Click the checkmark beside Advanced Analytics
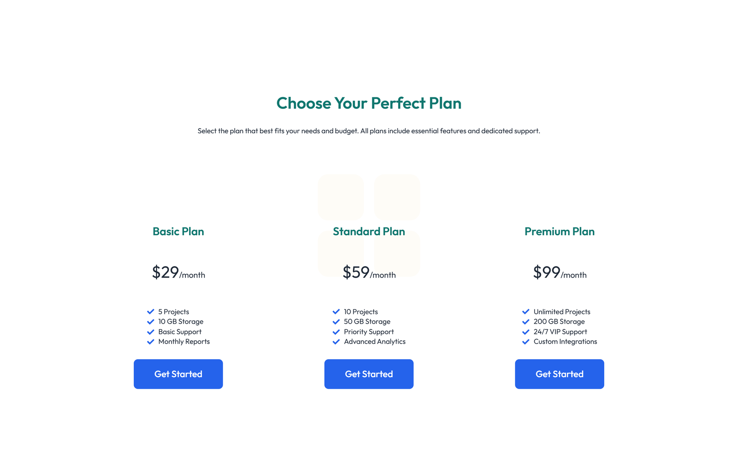 click(x=336, y=342)
